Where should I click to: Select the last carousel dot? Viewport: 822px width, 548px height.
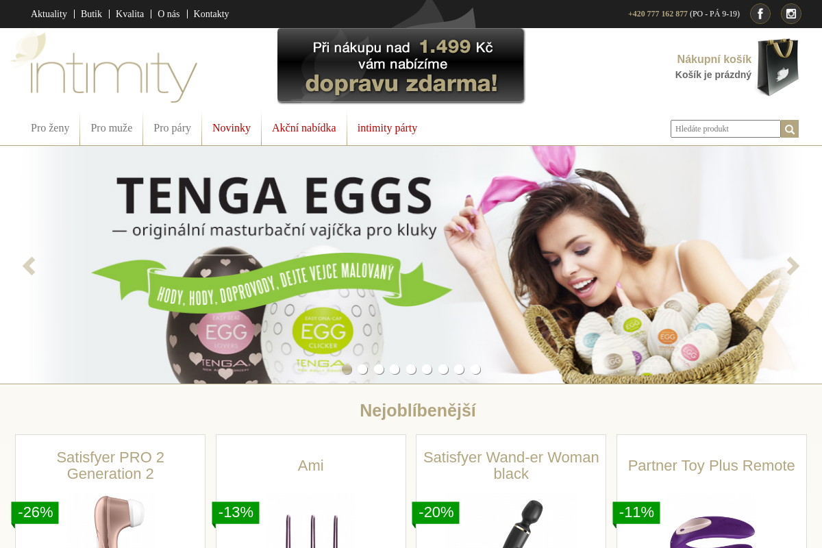coord(475,369)
